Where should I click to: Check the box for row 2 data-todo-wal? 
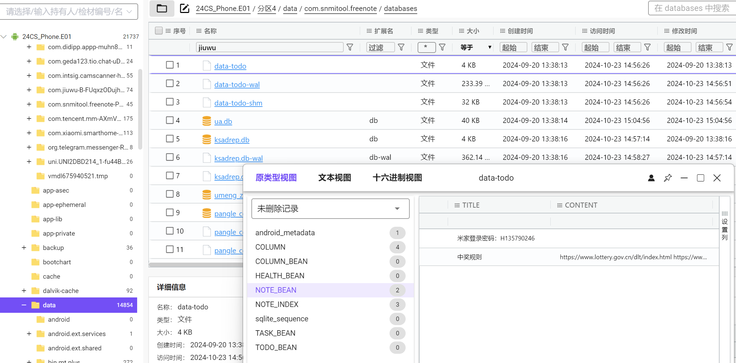[x=170, y=83]
